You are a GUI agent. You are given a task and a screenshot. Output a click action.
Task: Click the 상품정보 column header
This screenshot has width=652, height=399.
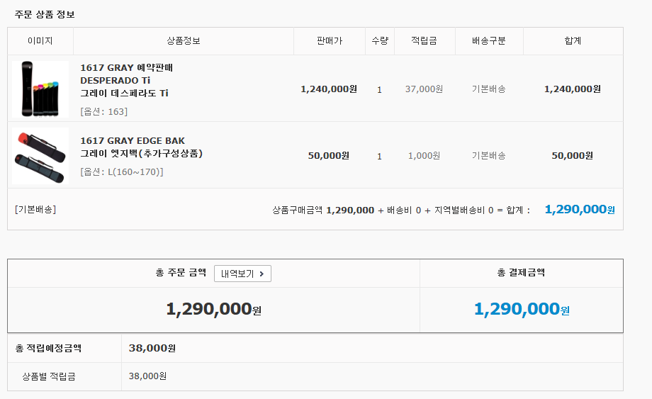184,40
